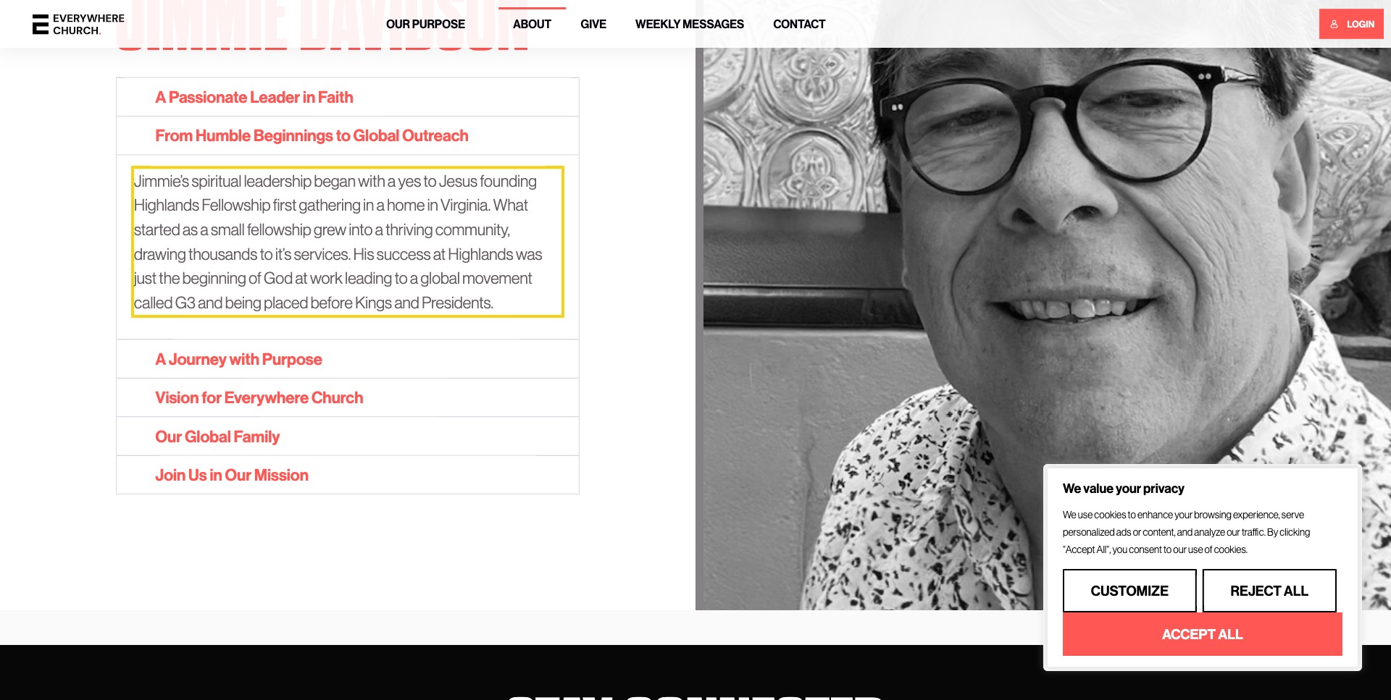The height and width of the screenshot is (700, 1391).
Task: Reject all cookies
Action: pos(1269,591)
